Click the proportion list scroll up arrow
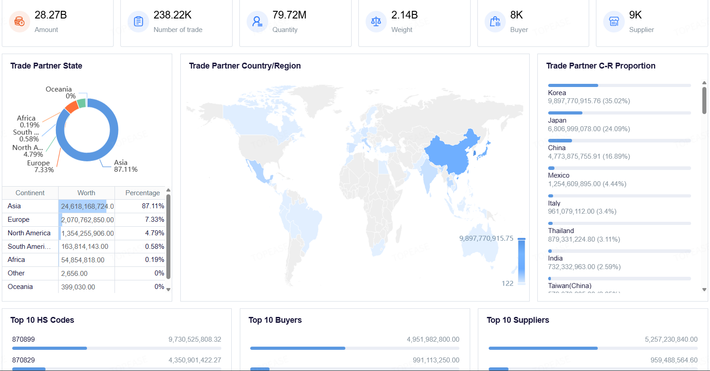The height and width of the screenshot is (371, 710). [704, 83]
